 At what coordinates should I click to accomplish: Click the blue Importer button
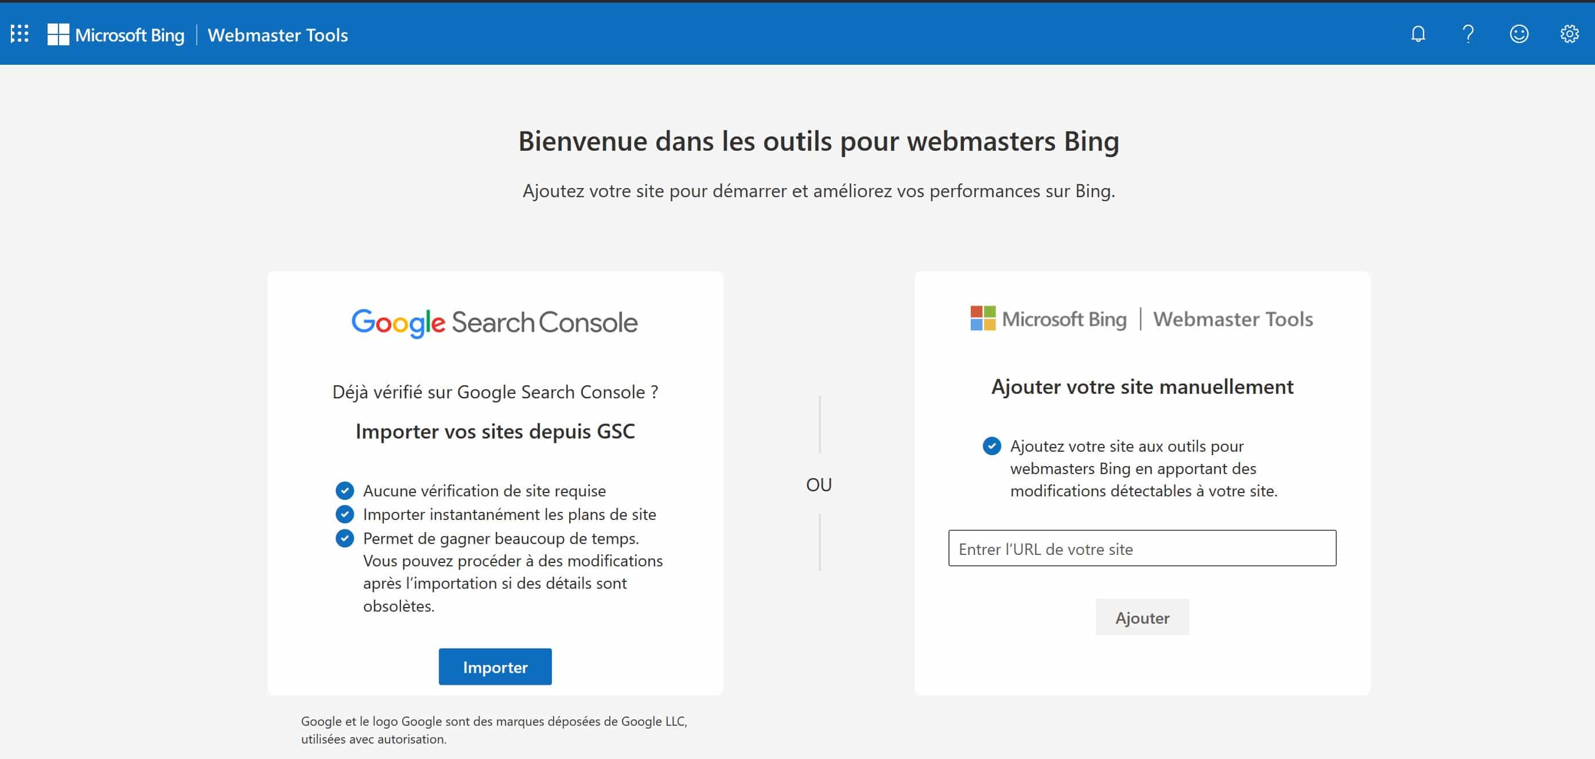(x=495, y=667)
